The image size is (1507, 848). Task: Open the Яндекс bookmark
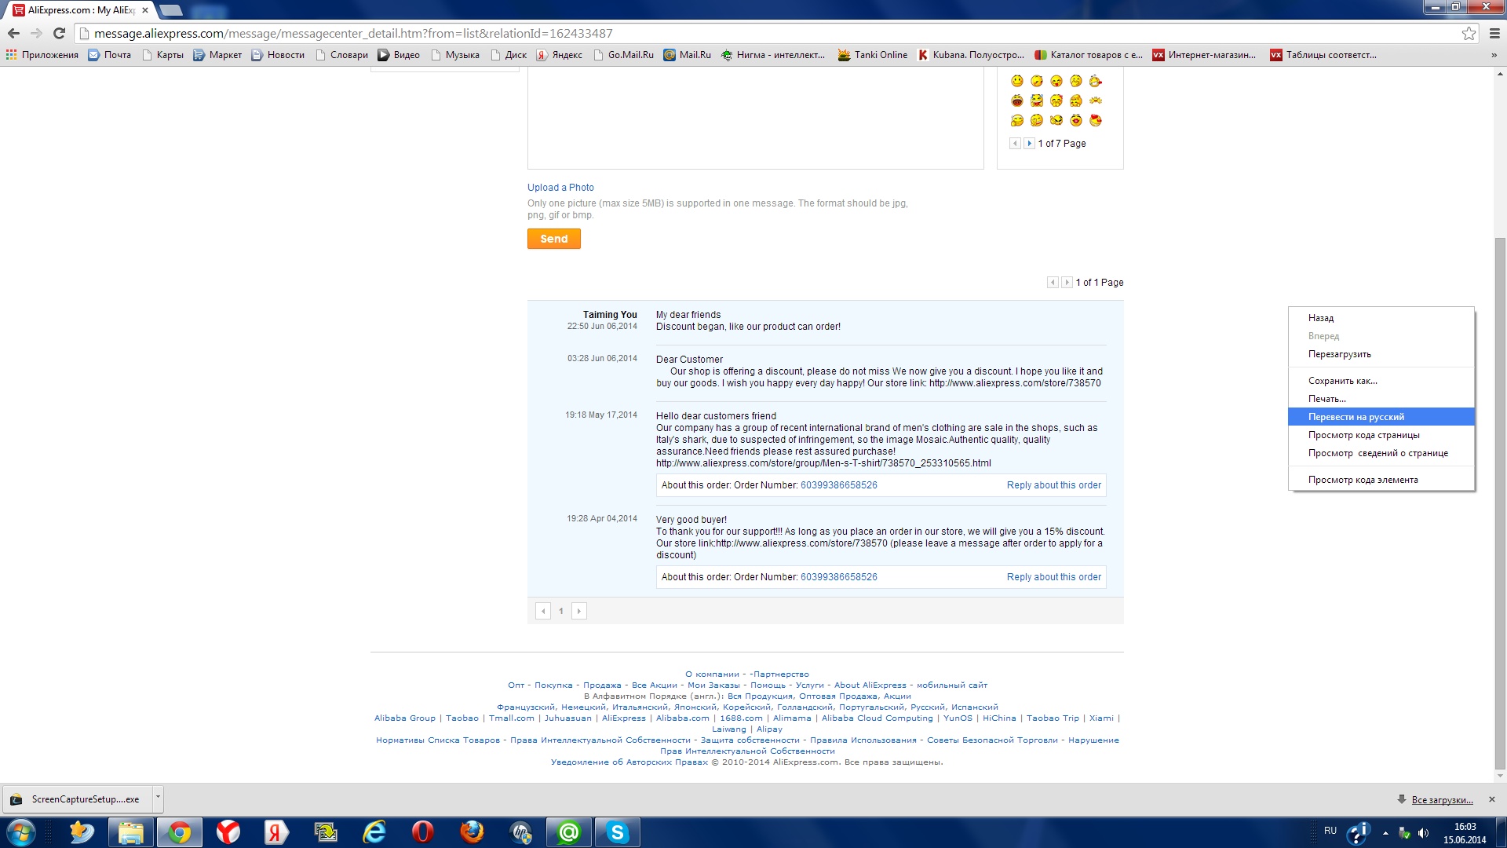coord(560,55)
